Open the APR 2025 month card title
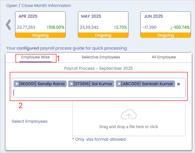This screenshot has width=195, height=153. coord(28,16)
